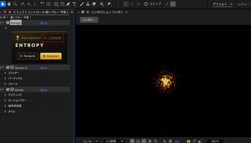Select the Rectangle shape tool
This screenshot has width=251, height=143.
(56, 4)
